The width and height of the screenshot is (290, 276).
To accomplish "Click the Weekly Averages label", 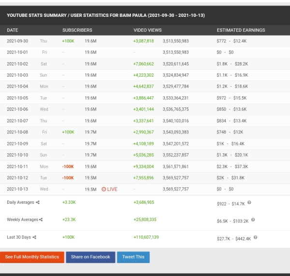I will tap(22, 219).
